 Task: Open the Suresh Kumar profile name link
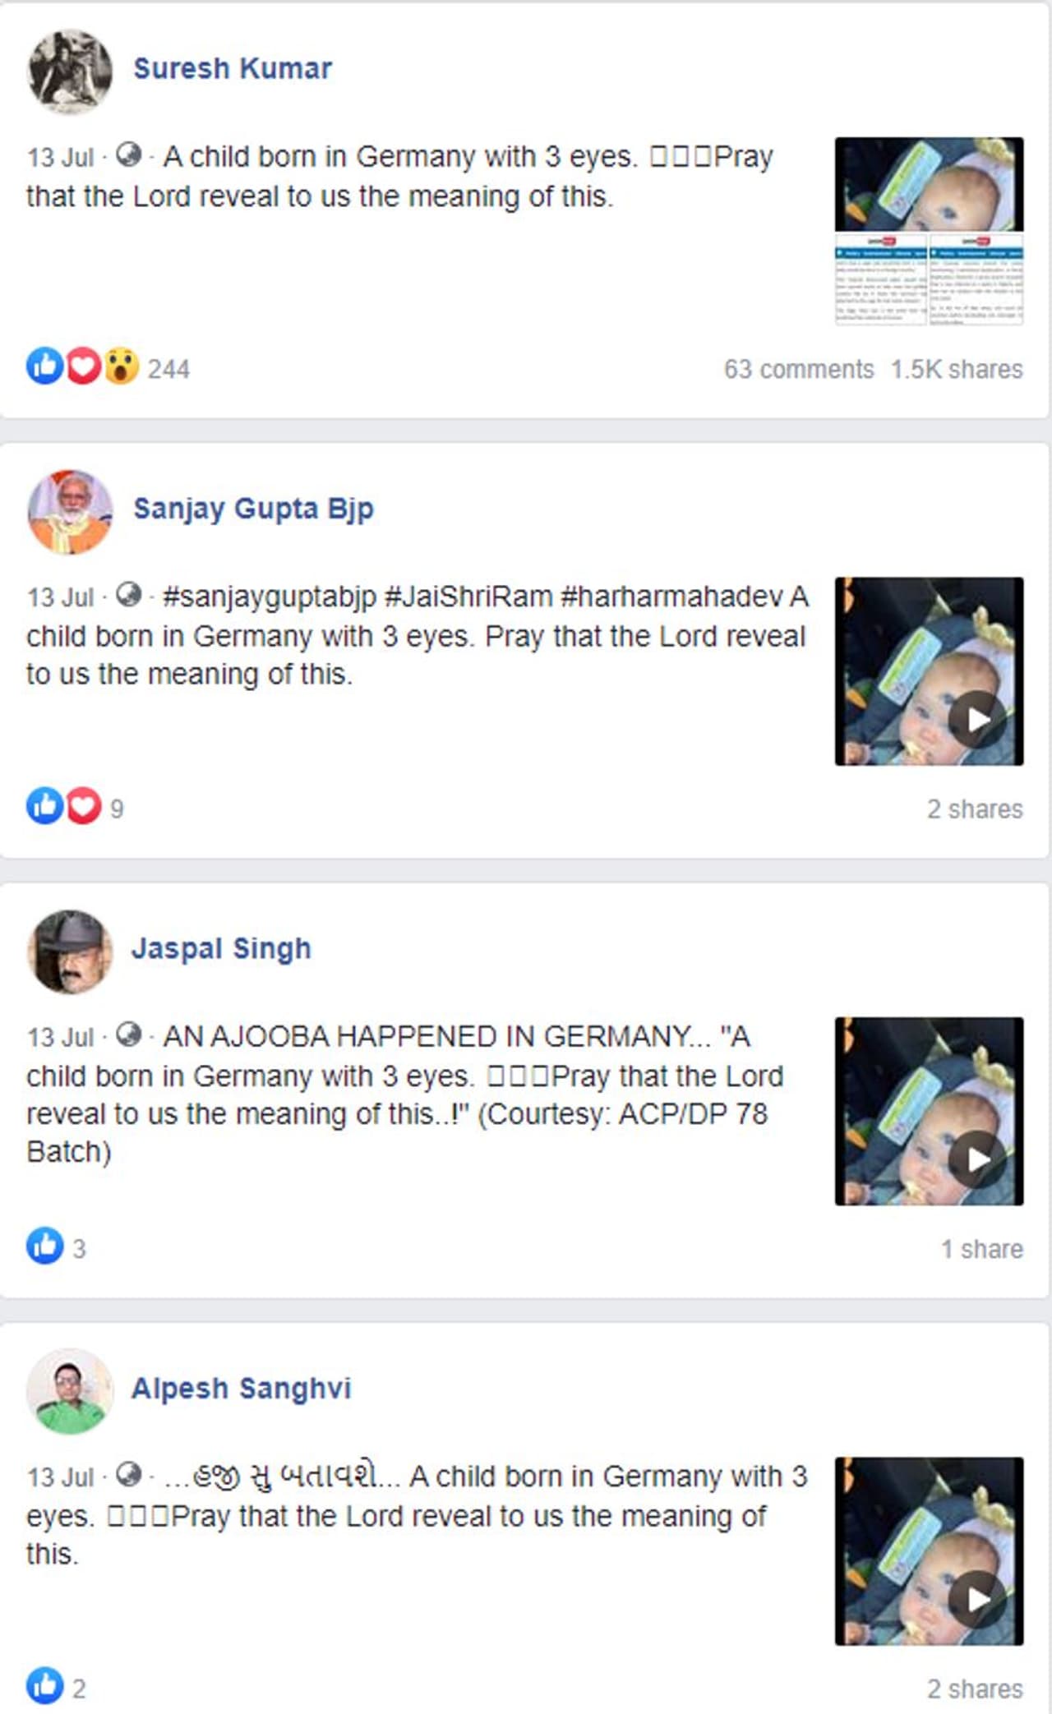click(233, 68)
